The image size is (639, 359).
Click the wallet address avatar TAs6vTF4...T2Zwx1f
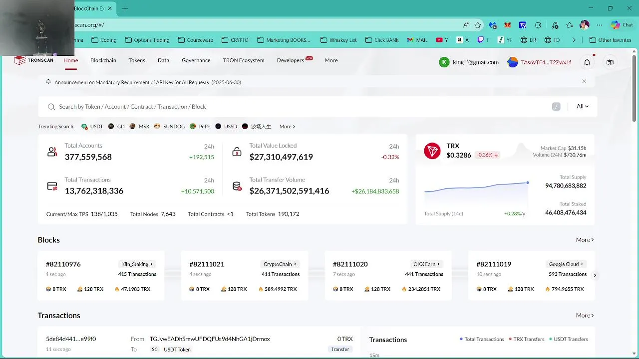coord(512,62)
